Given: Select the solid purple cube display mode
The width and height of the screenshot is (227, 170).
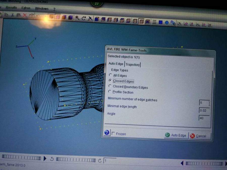Looking at the screenshot, I should tap(71, 17).
